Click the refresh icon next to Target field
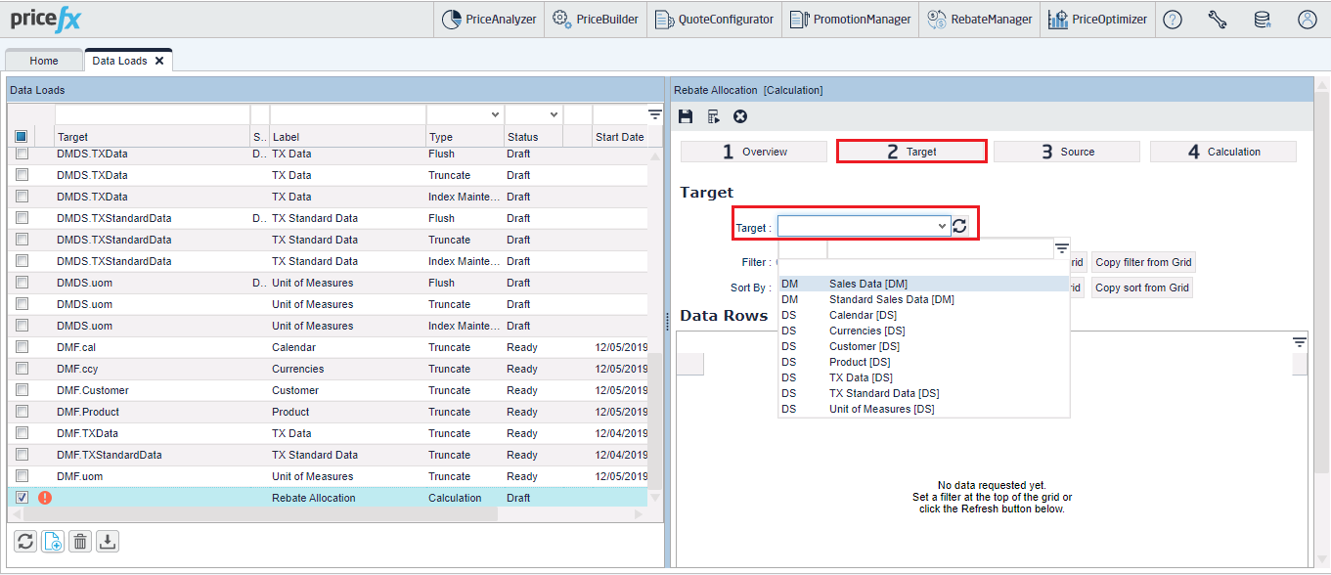1331x575 pixels. 959,227
